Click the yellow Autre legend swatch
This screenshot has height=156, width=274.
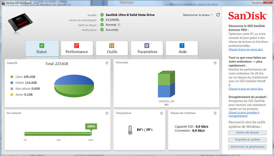pyautogui.click(x=12, y=95)
